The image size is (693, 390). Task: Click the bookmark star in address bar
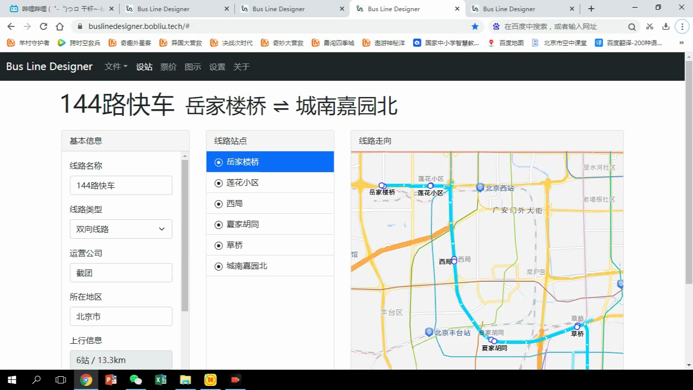tap(475, 26)
